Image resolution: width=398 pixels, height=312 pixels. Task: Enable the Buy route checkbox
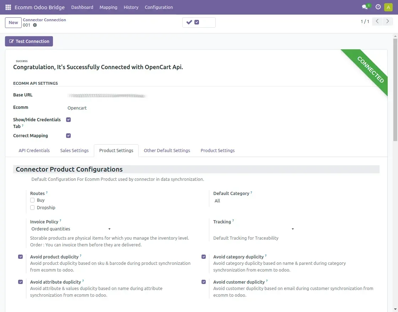coord(32,200)
